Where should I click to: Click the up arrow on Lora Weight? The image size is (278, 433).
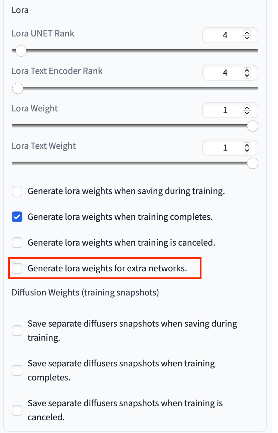pos(247,108)
